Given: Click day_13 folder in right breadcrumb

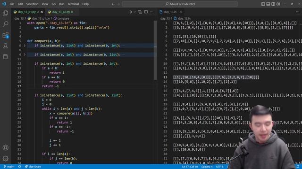Looking at the screenshot, I should [165, 19].
